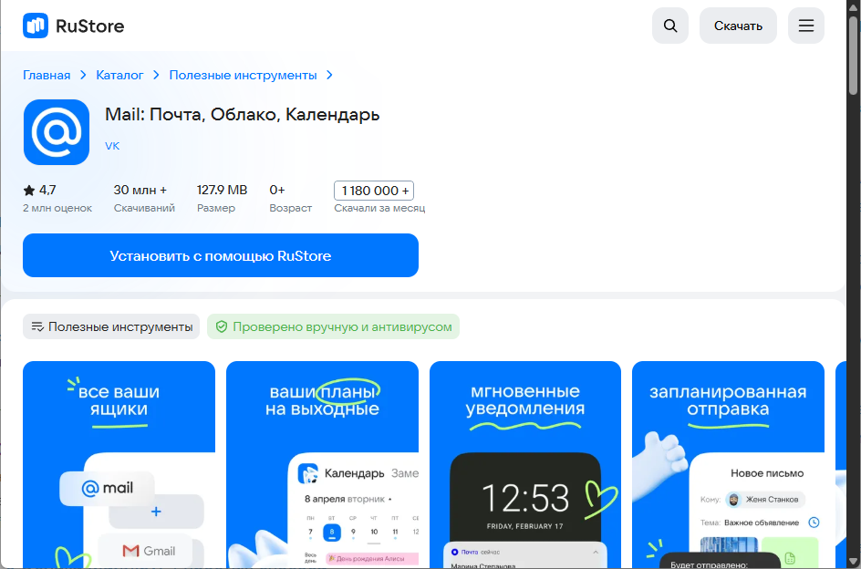Open the hamburger menu
The width and height of the screenshot is (861, 569).
(805, 26)
